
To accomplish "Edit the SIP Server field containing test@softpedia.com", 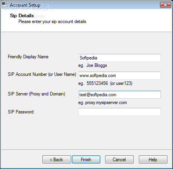I will pos(120,95).
